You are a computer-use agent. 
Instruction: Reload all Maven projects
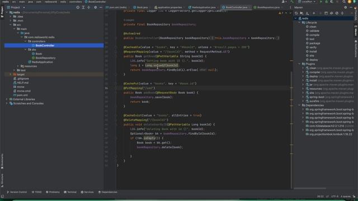point(296,13)
